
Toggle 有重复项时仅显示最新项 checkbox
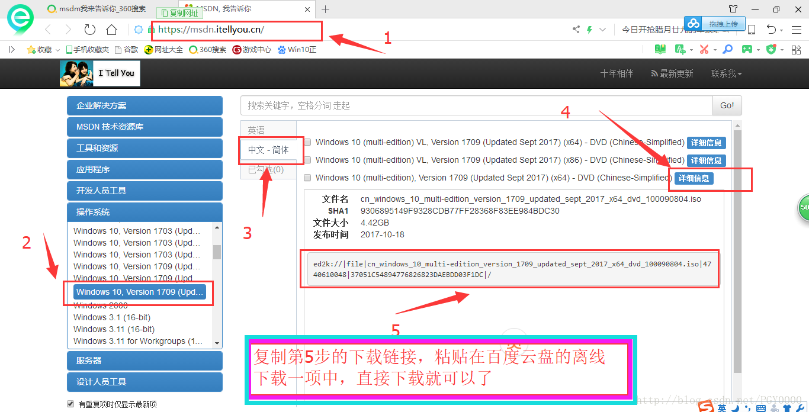click(x=70, y=404)
